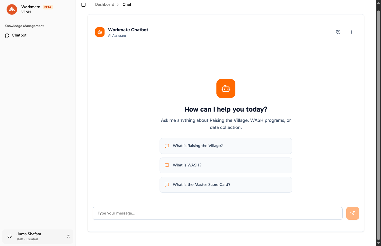Click the "How can I help you today?" heading
This screenshot has width=381, height=246.
tap(226, 109)
